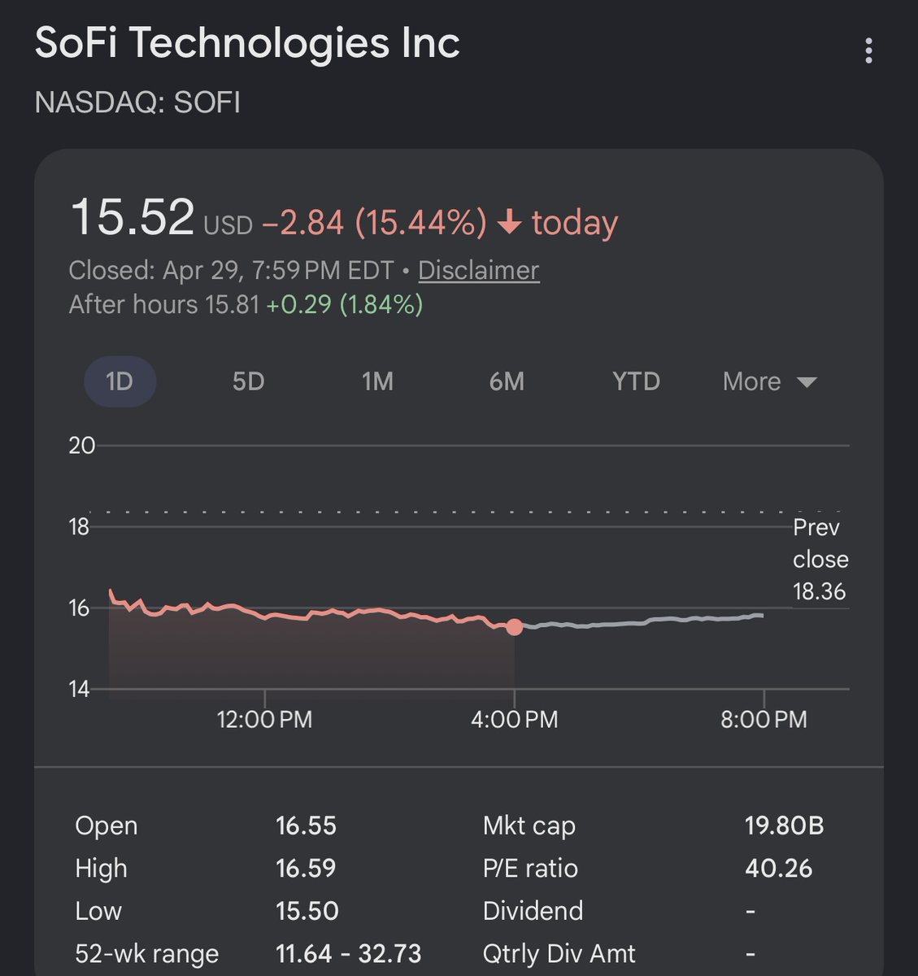The image size is (918, 976).
Task: Click the Mkt cap label
Action: pyautogui.click(x=529, y=826)
